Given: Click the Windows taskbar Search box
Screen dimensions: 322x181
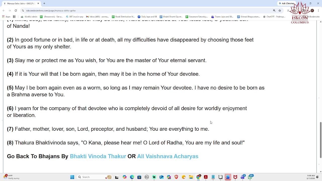Looking at the screenshot, I should click(95, 177).
